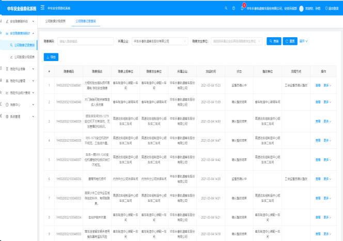Click the 系统管理 gear icon in sidebar
The width and height of the screenshot is (343, 241).
coord(7,116)
